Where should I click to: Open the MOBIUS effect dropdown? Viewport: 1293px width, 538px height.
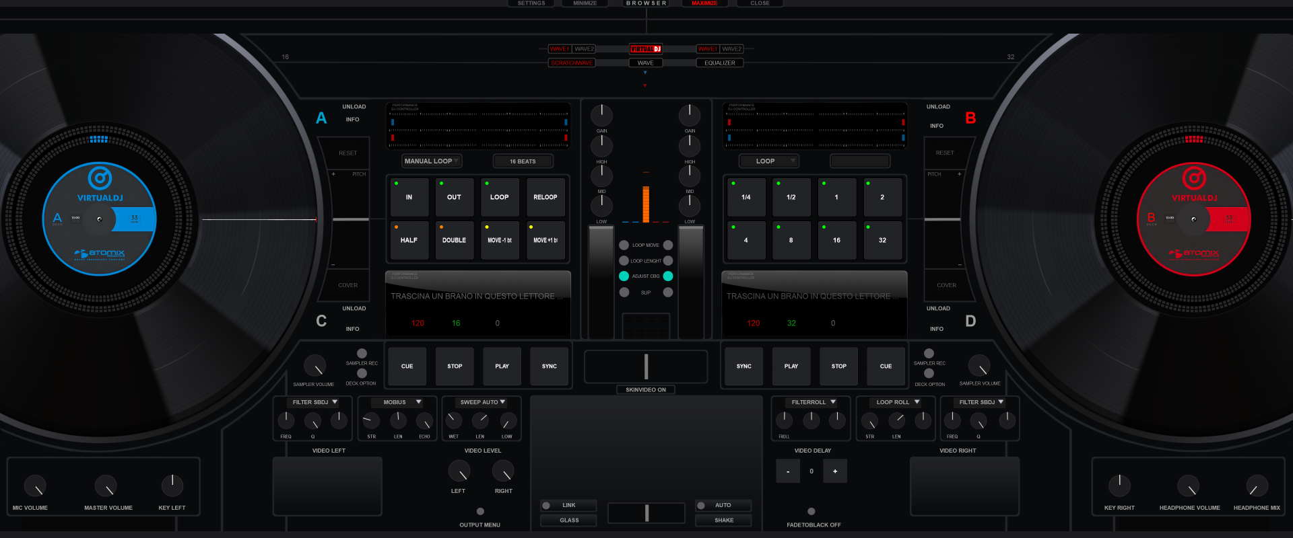tap(399, 402)
